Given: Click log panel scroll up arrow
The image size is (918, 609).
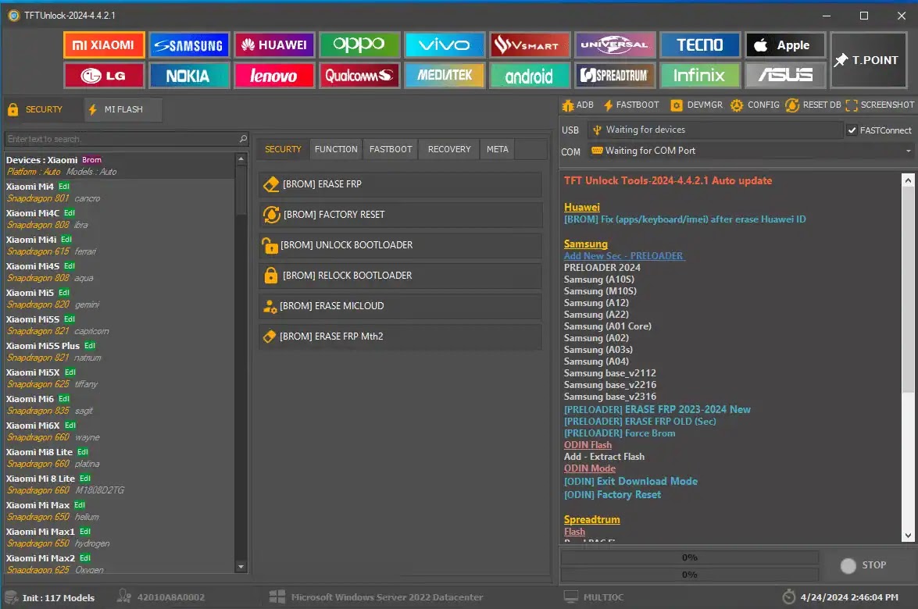Looking at the screenshot, I should pyautogui.click(x=908, y=180).
